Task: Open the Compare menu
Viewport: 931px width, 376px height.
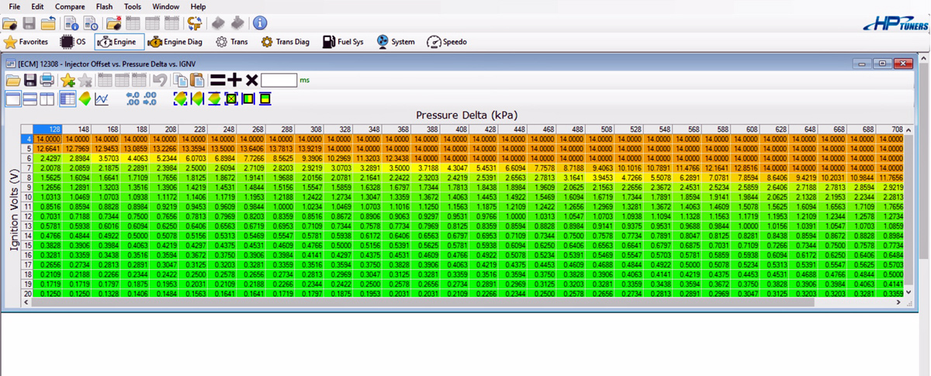Action: (70, 6)
